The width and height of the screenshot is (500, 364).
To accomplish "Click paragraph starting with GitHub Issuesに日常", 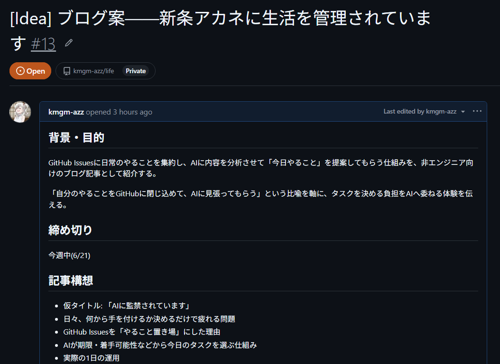I will click(x=261, y=168).
